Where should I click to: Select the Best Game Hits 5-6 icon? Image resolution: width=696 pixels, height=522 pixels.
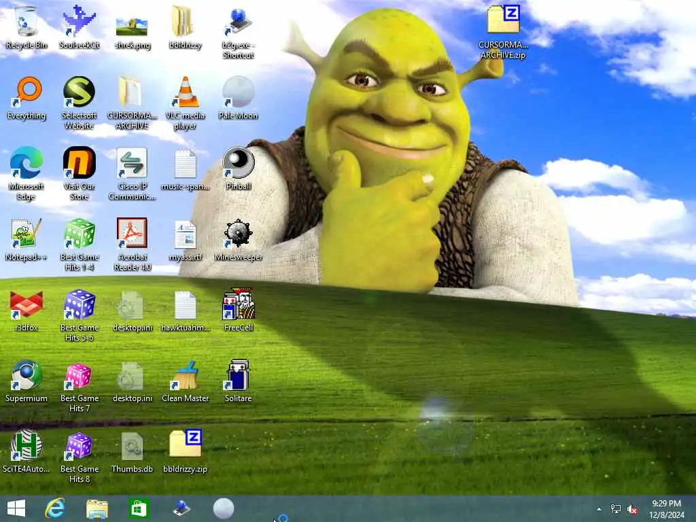[79, 315]
